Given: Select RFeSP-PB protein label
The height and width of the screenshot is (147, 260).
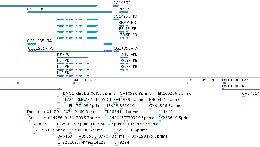Looking at the screenshot, I should [129, 67].
